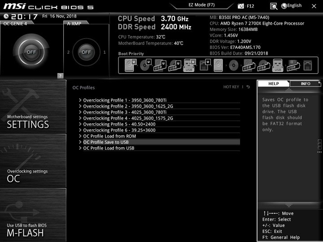Click the back arrow beside HOT KEY

[248, 87]
